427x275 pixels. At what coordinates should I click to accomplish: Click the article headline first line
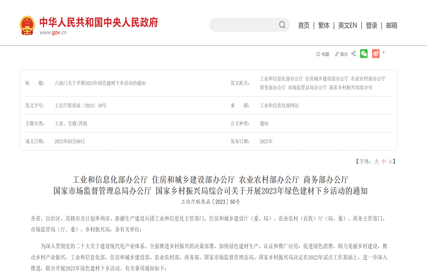[210, 180]
